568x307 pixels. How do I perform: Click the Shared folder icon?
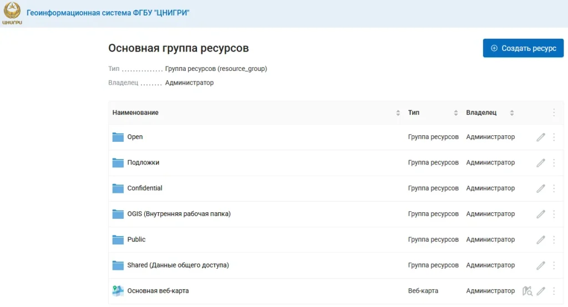(x=118, y=265)
